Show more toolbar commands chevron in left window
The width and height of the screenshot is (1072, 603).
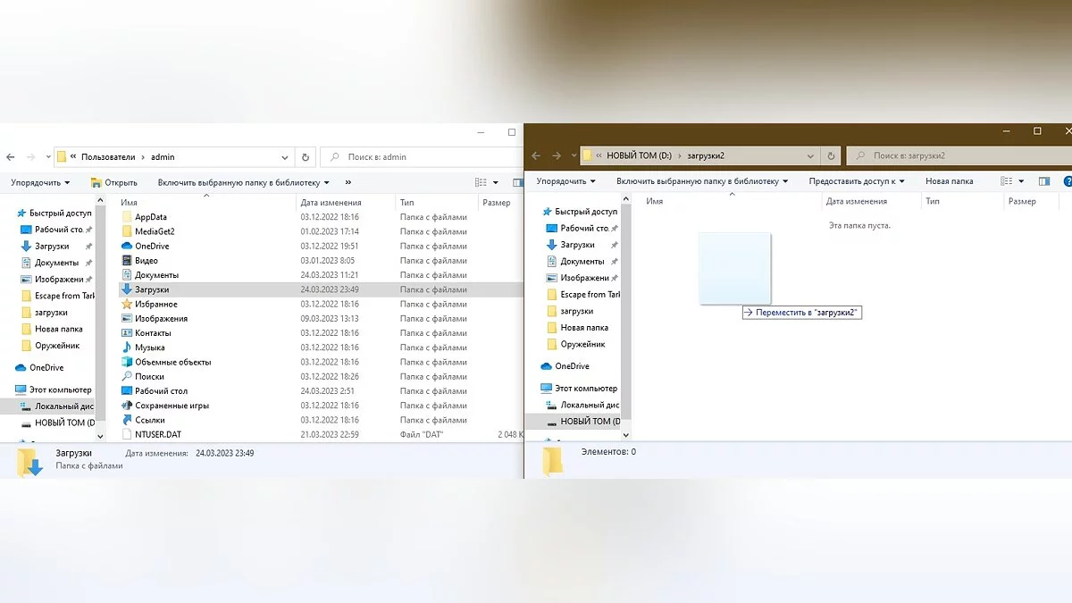pos(348,182)
